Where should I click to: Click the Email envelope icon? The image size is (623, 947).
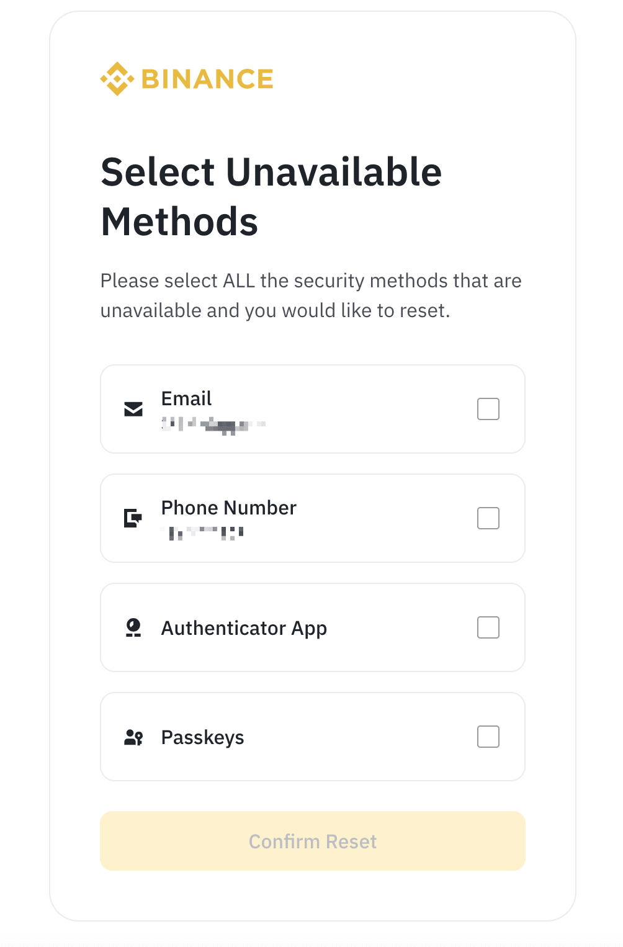click(133, 409)
